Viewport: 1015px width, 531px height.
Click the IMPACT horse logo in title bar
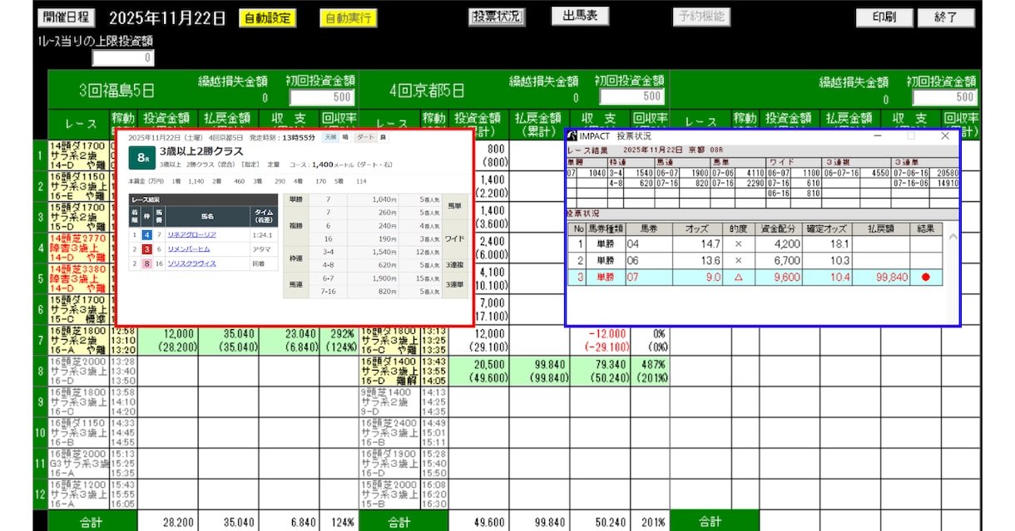point(572,135)
